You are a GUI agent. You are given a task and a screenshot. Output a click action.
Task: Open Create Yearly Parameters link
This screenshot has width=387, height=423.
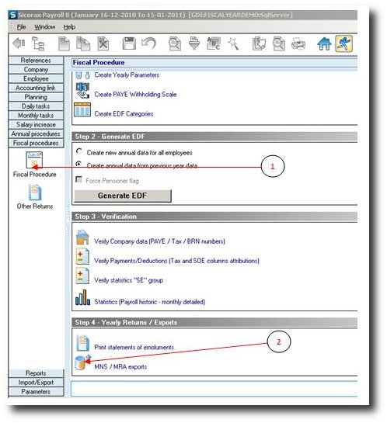(127, 75)
